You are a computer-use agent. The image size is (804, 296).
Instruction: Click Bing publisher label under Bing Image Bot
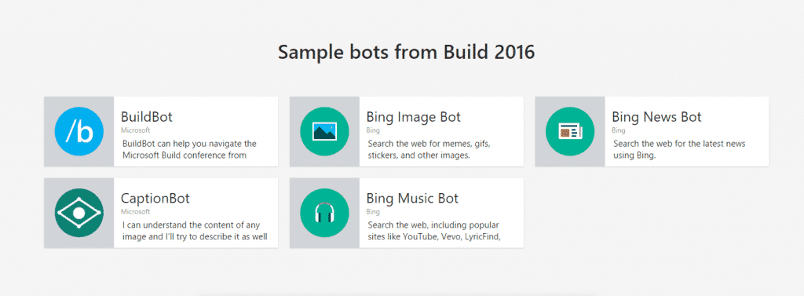[373, 130]
